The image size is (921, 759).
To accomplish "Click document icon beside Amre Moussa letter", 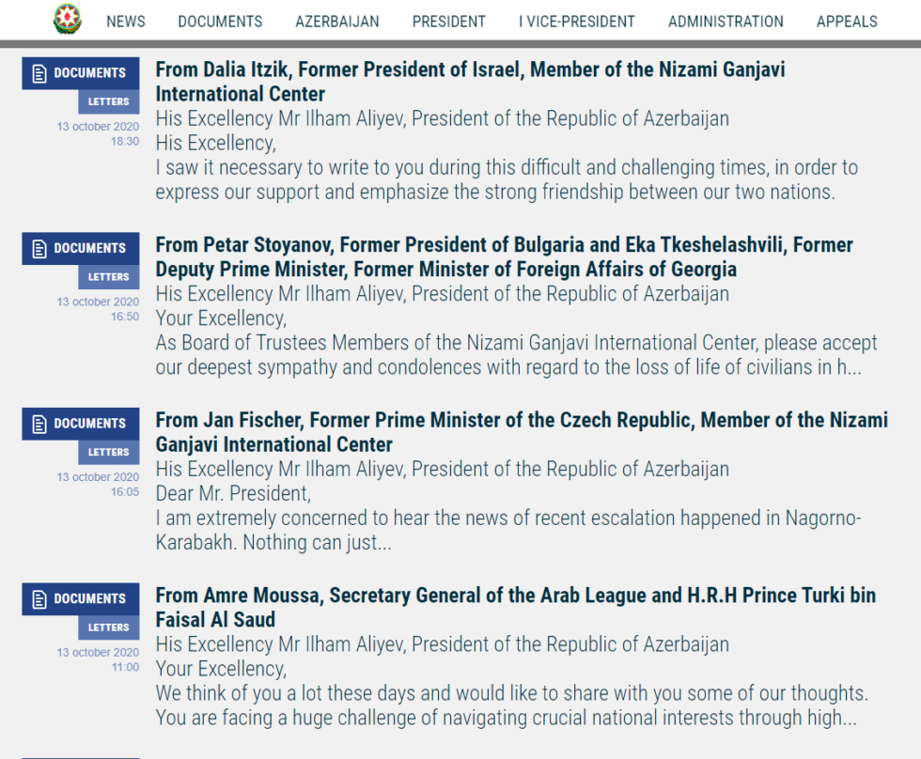I will coord(39,599).
